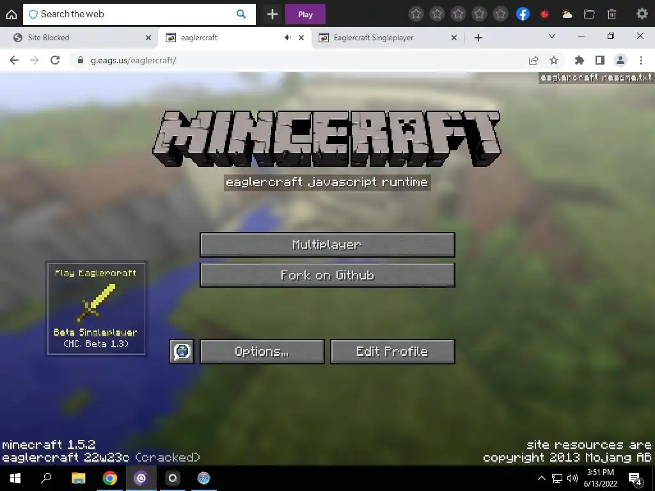Click the plus icon next to Play

[272, 14]
